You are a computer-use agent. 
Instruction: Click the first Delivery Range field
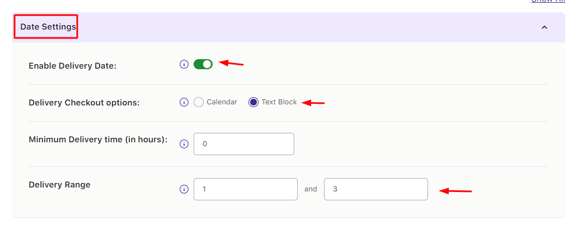[x=245, y=189]
